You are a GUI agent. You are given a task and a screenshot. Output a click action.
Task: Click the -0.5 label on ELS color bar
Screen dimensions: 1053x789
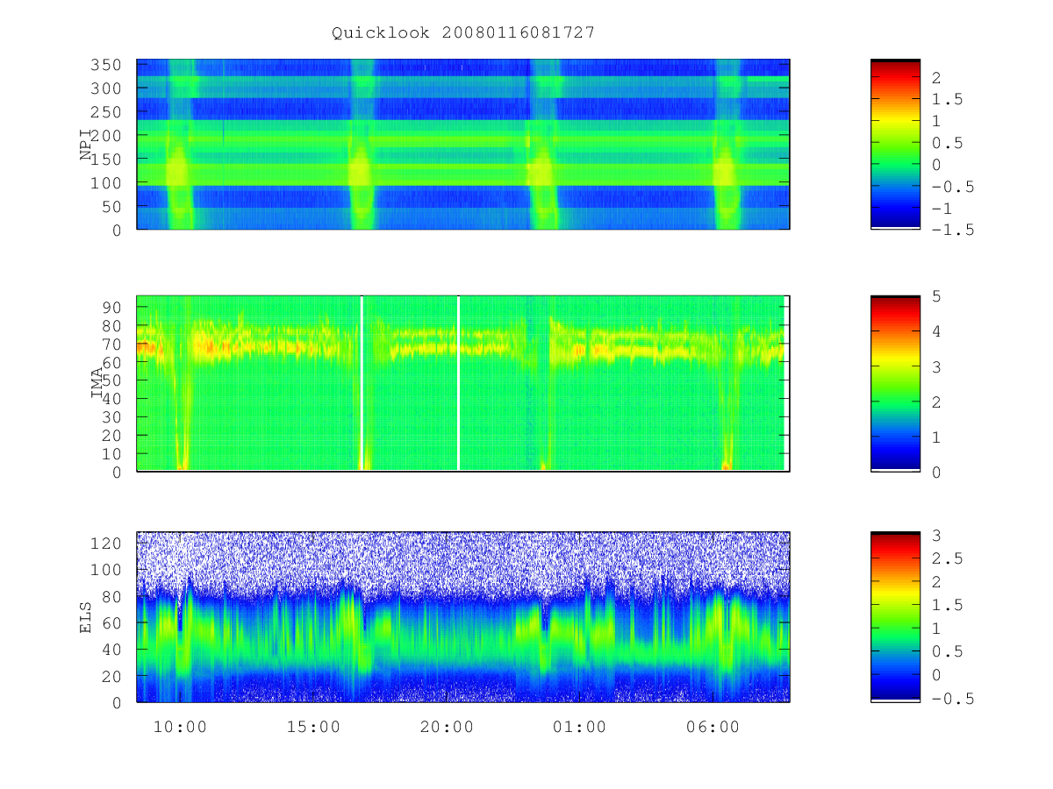[952, 699]
